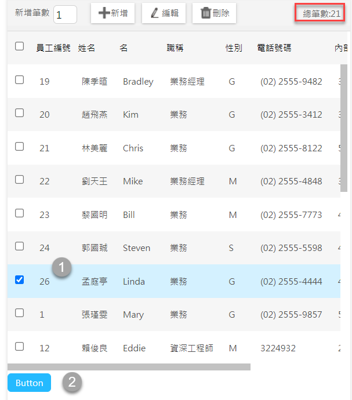Select checkbox for employee 22 劉天王
The image size is (352, 400).
click(19, 180)
